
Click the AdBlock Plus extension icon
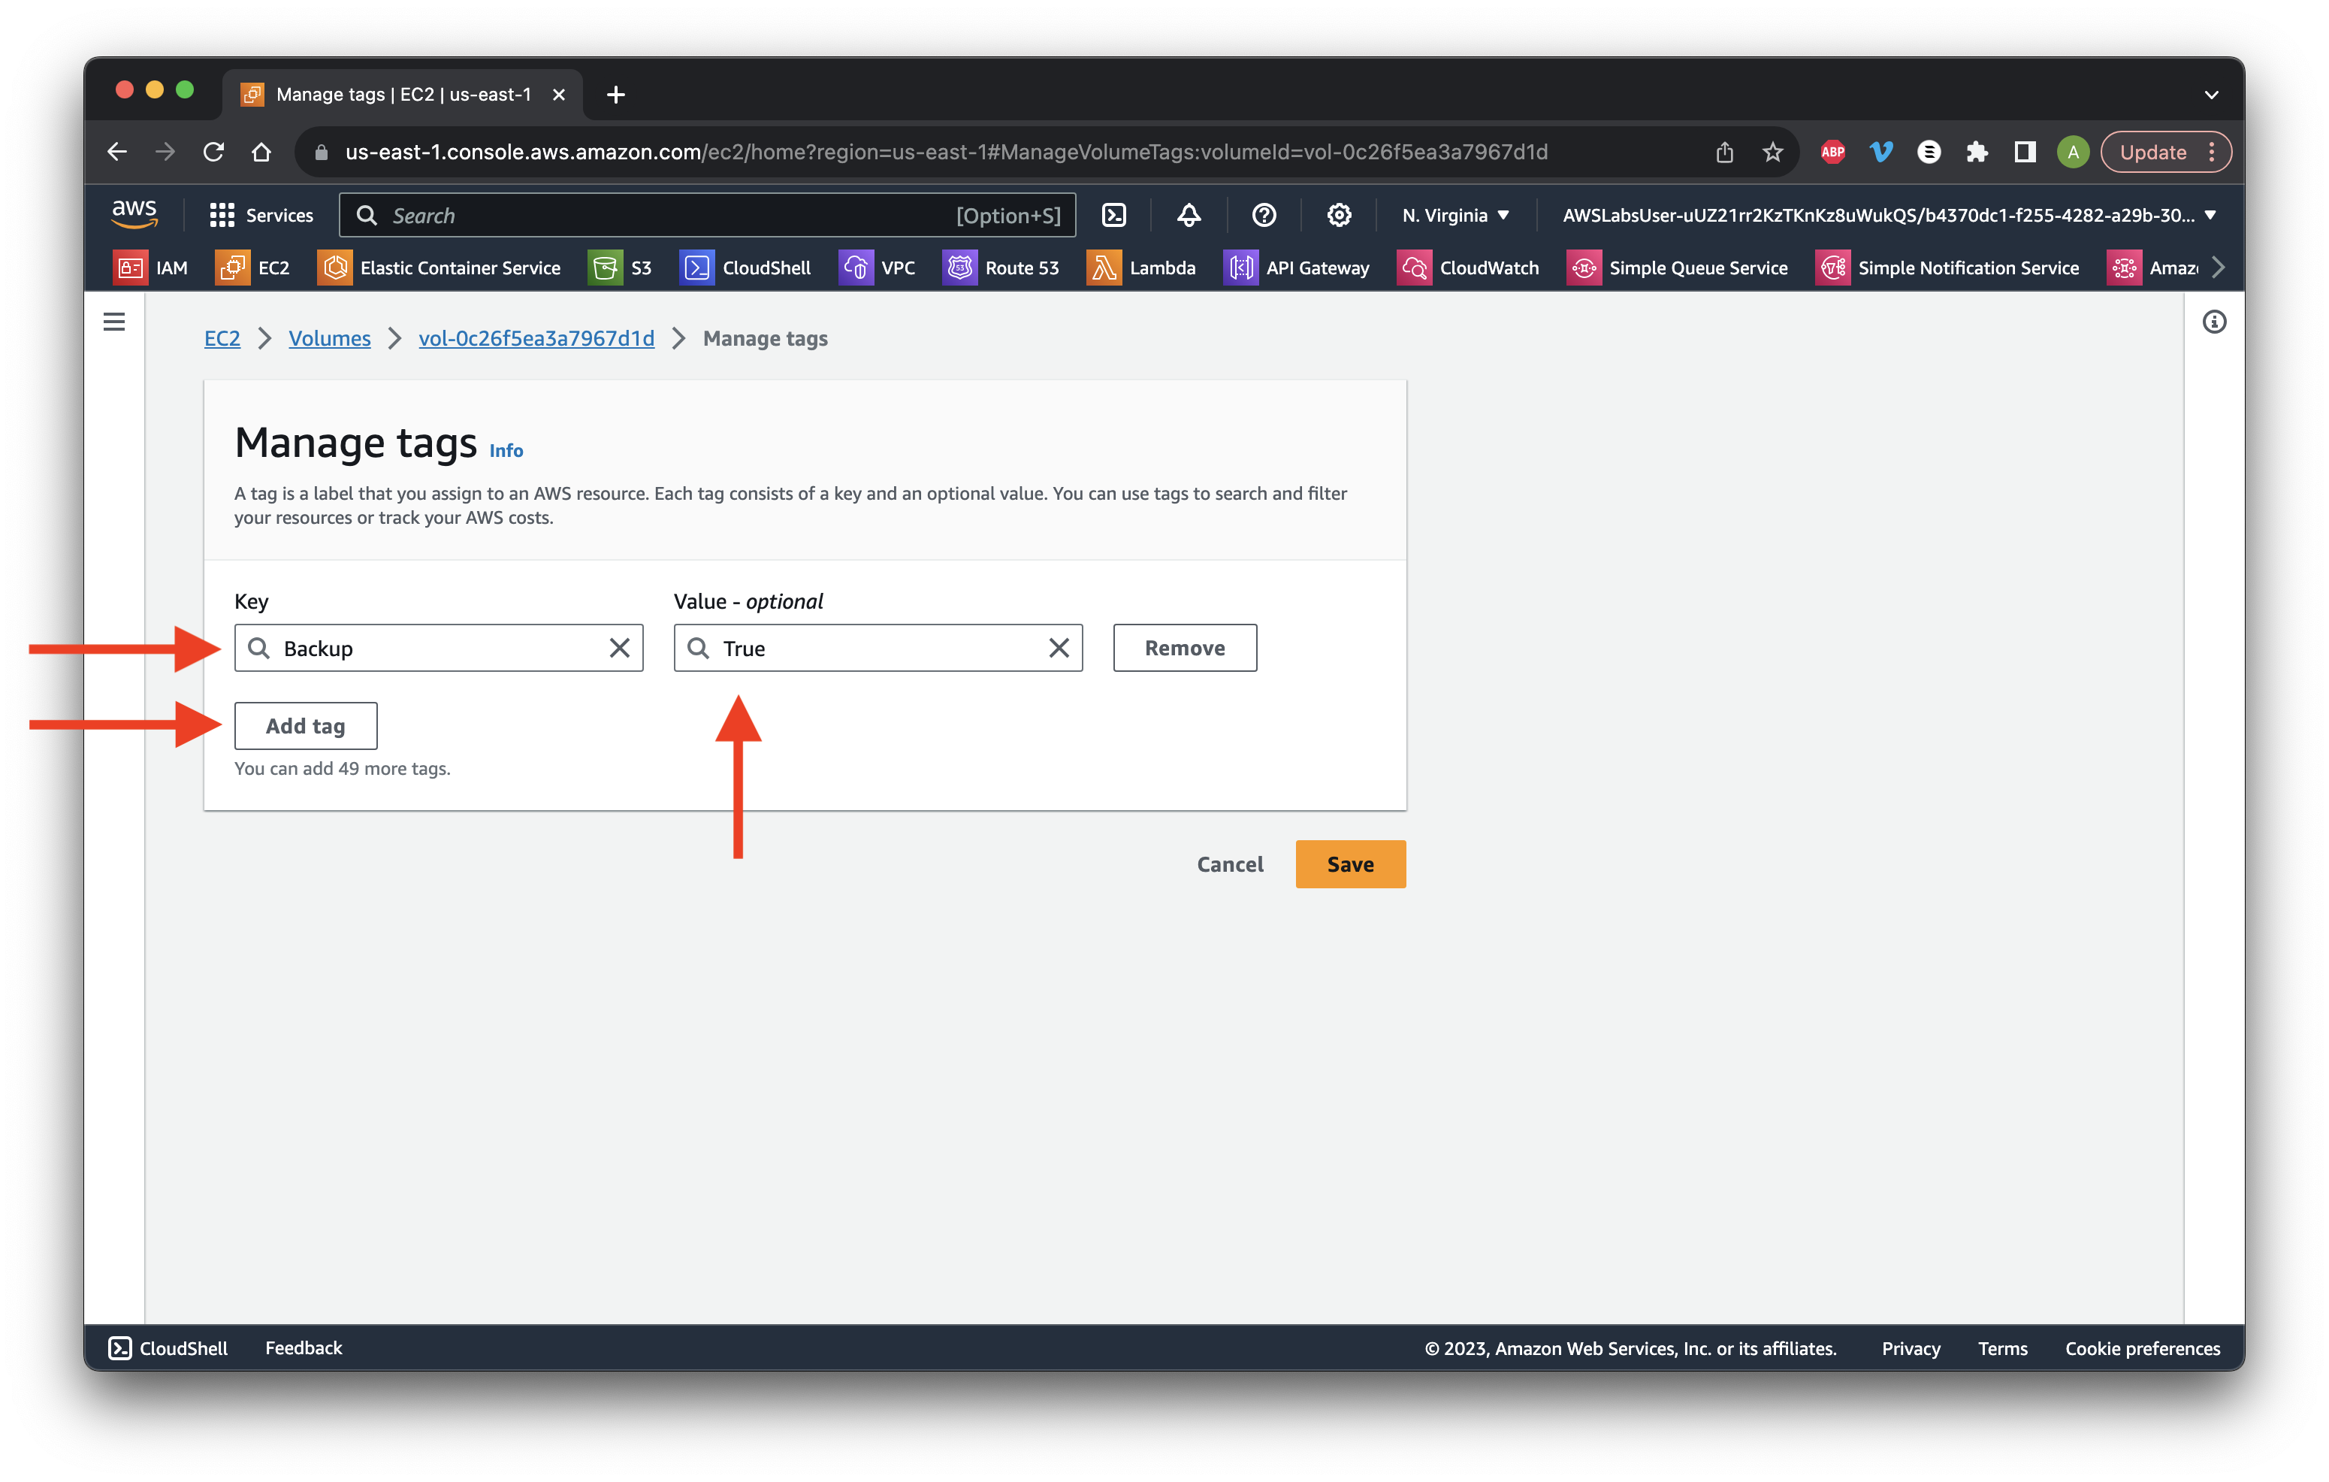[x=1832, y=152]
